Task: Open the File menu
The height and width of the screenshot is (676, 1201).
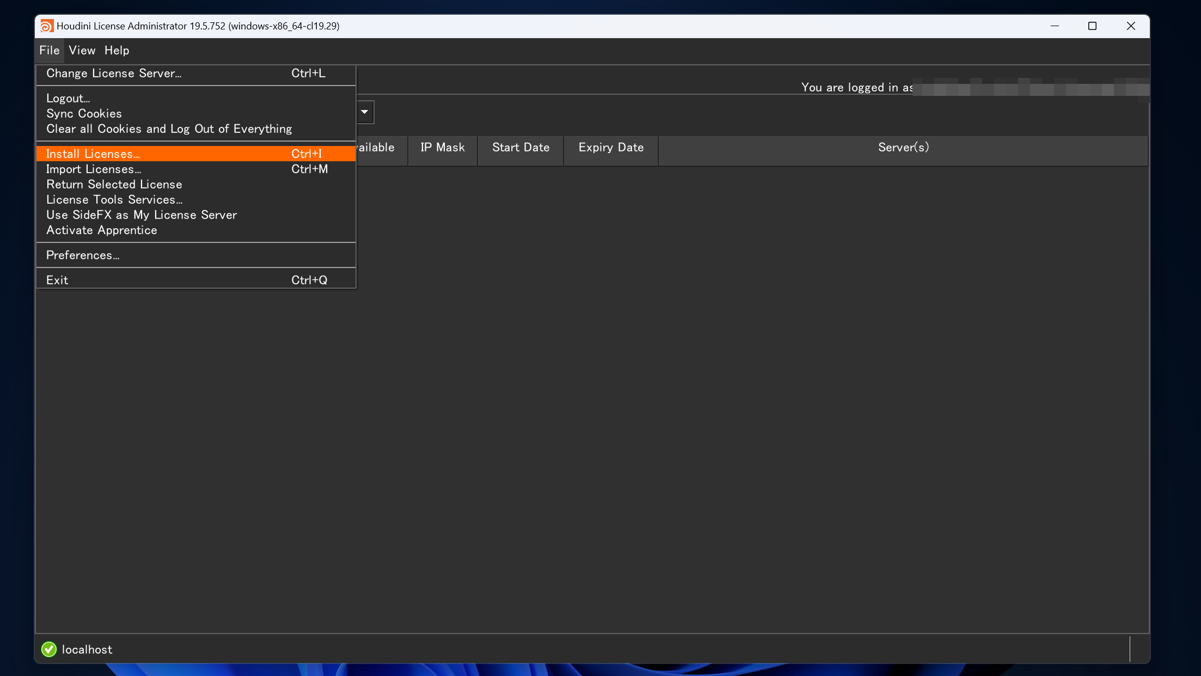Action: pos(49,50)
